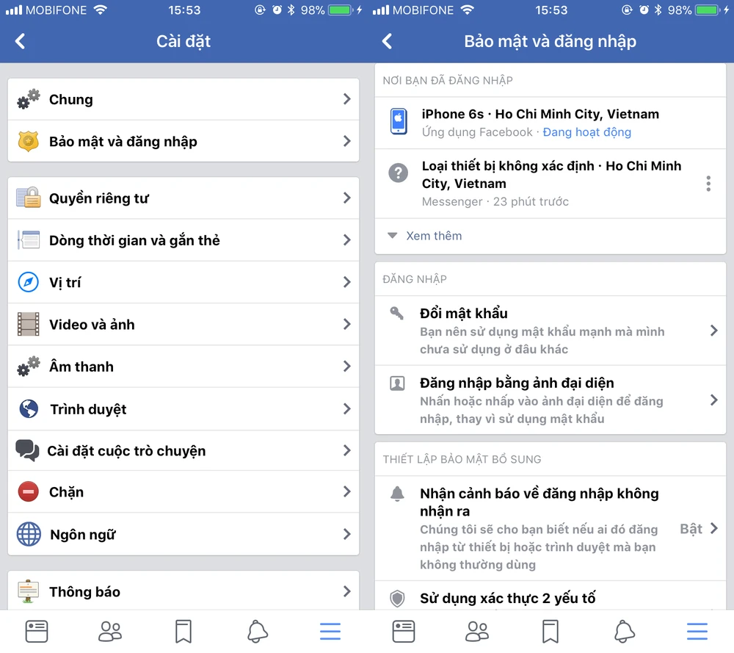The image size is (734, 653).
Task: Tap the bookmark icon in left bottom bar
Action: 183,632
